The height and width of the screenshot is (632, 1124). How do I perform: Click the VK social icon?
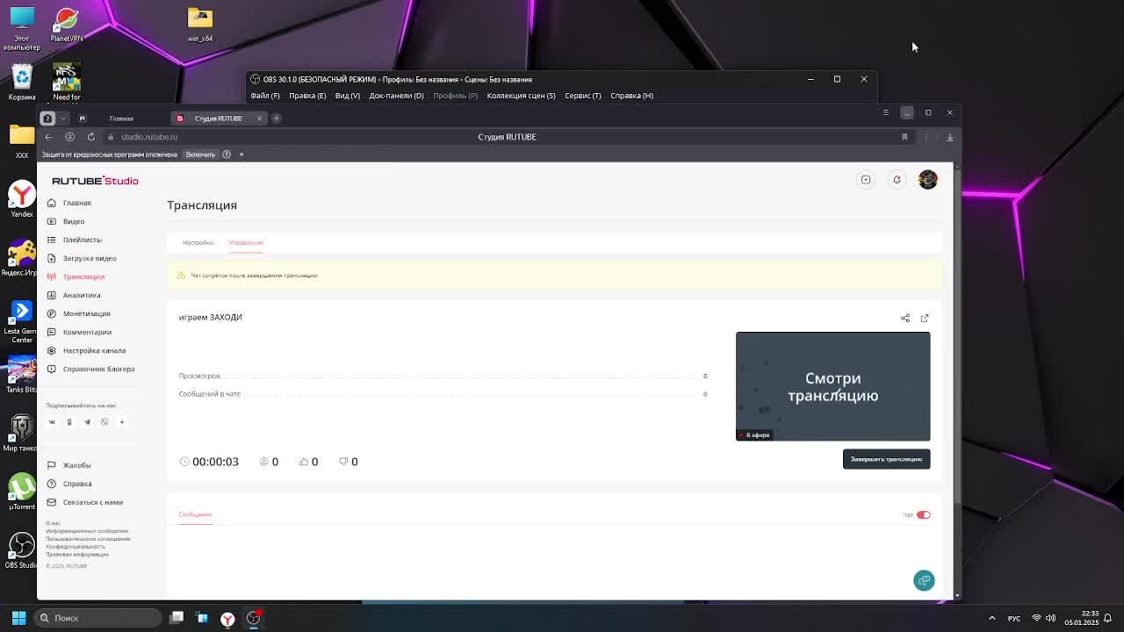point(52,422)
